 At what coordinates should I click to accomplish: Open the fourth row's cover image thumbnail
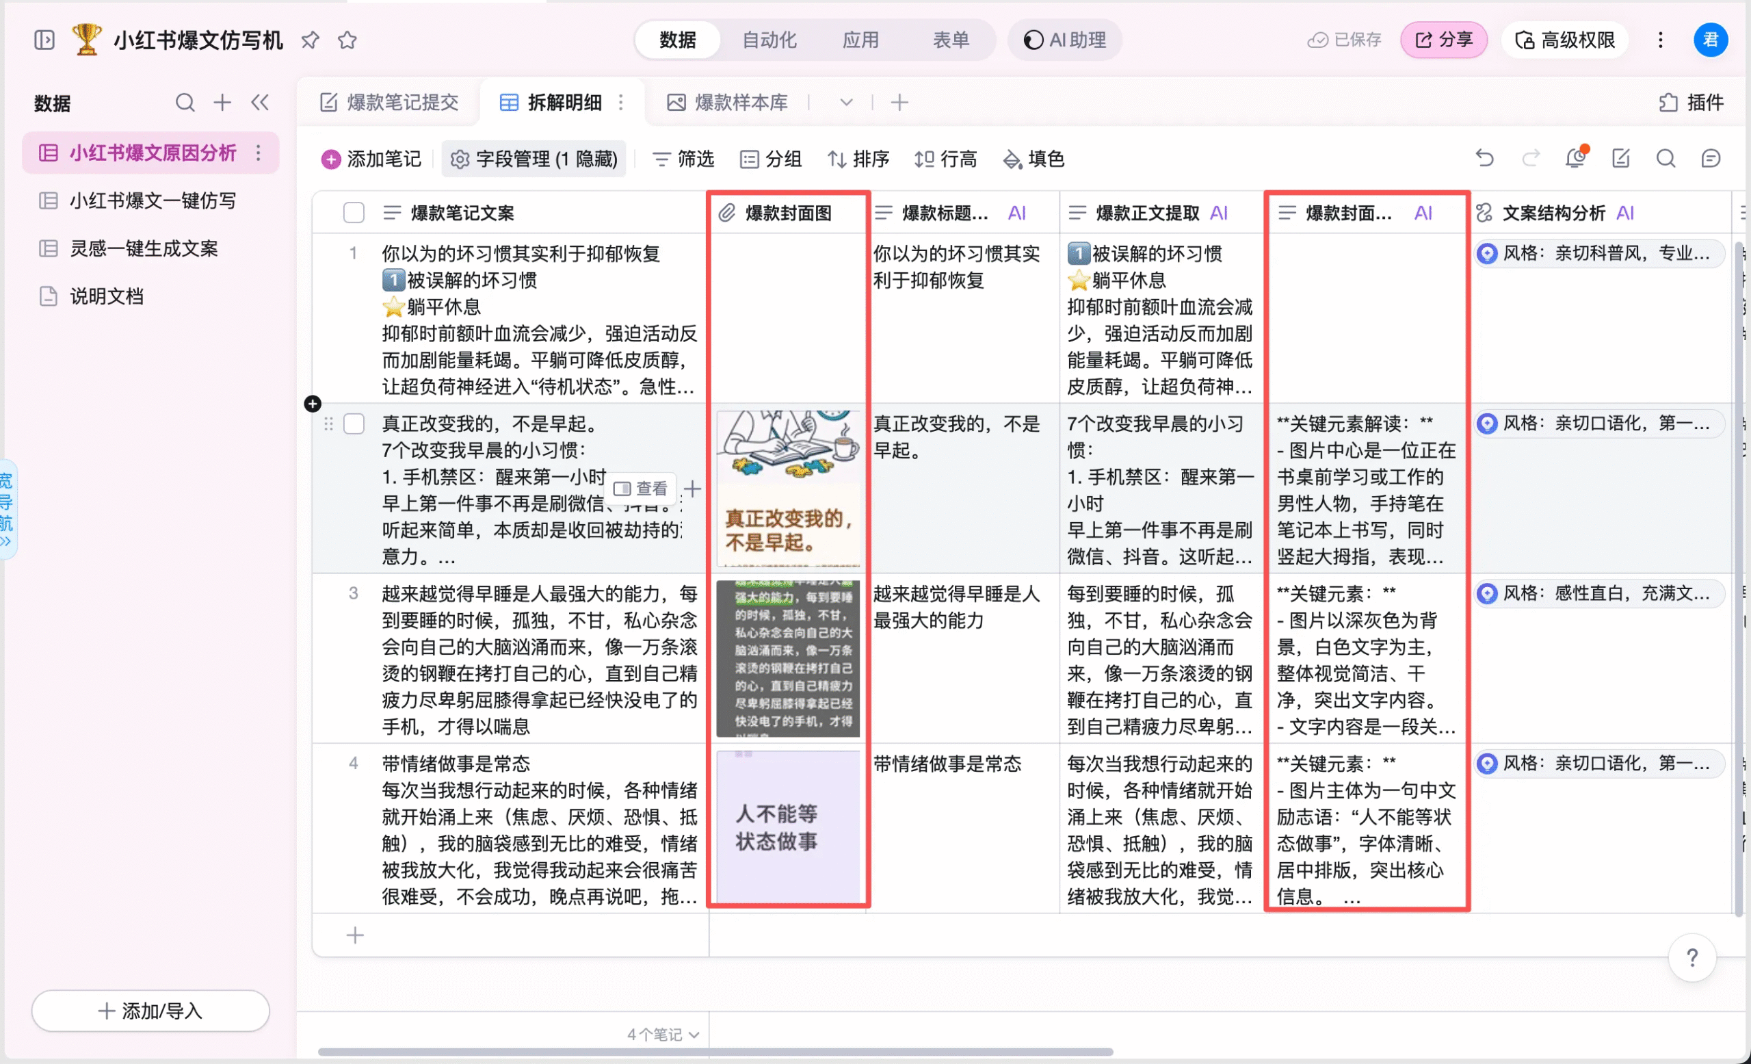click(787, 827)
